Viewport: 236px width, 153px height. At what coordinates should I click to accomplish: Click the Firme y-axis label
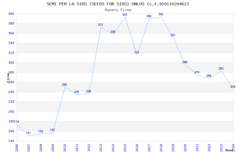click(x=8, y=78)
